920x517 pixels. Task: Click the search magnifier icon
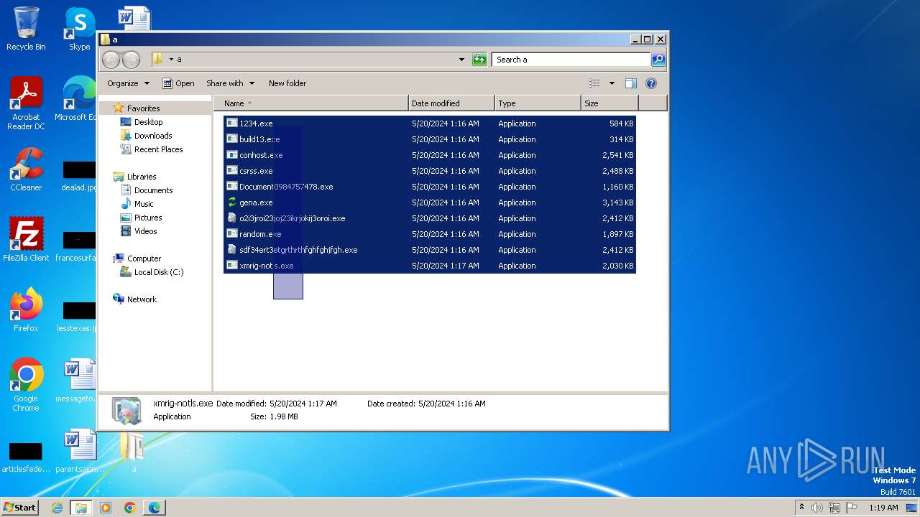(658, 60)
